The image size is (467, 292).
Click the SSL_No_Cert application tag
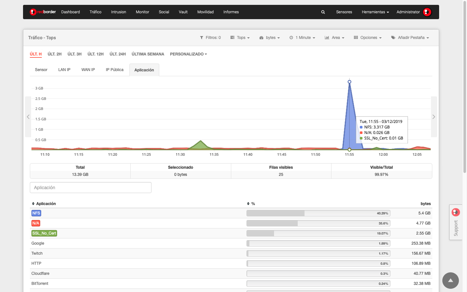(44, 233)
